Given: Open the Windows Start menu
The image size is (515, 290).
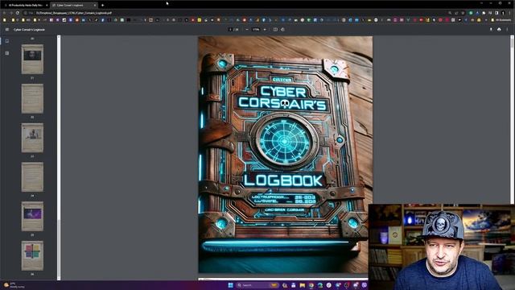Looking at the screenshot, I should 230,285.
